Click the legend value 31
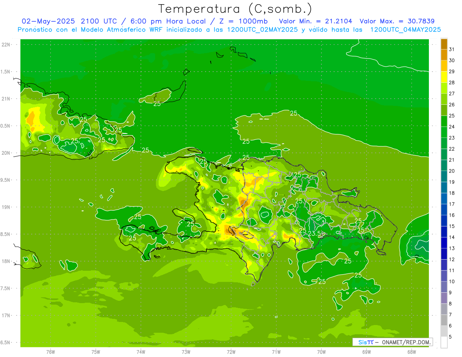The height and width of the screenshot is (357, 462). coord(452,49)
